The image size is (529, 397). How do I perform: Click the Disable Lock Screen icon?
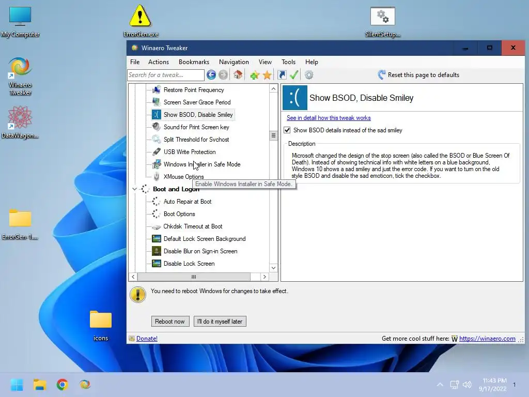tap(156, 263)
